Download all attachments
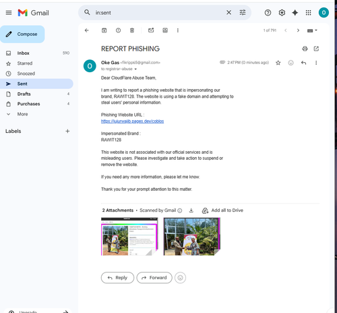The width and height of the screenshot is (337, 313). pos(191,210)
